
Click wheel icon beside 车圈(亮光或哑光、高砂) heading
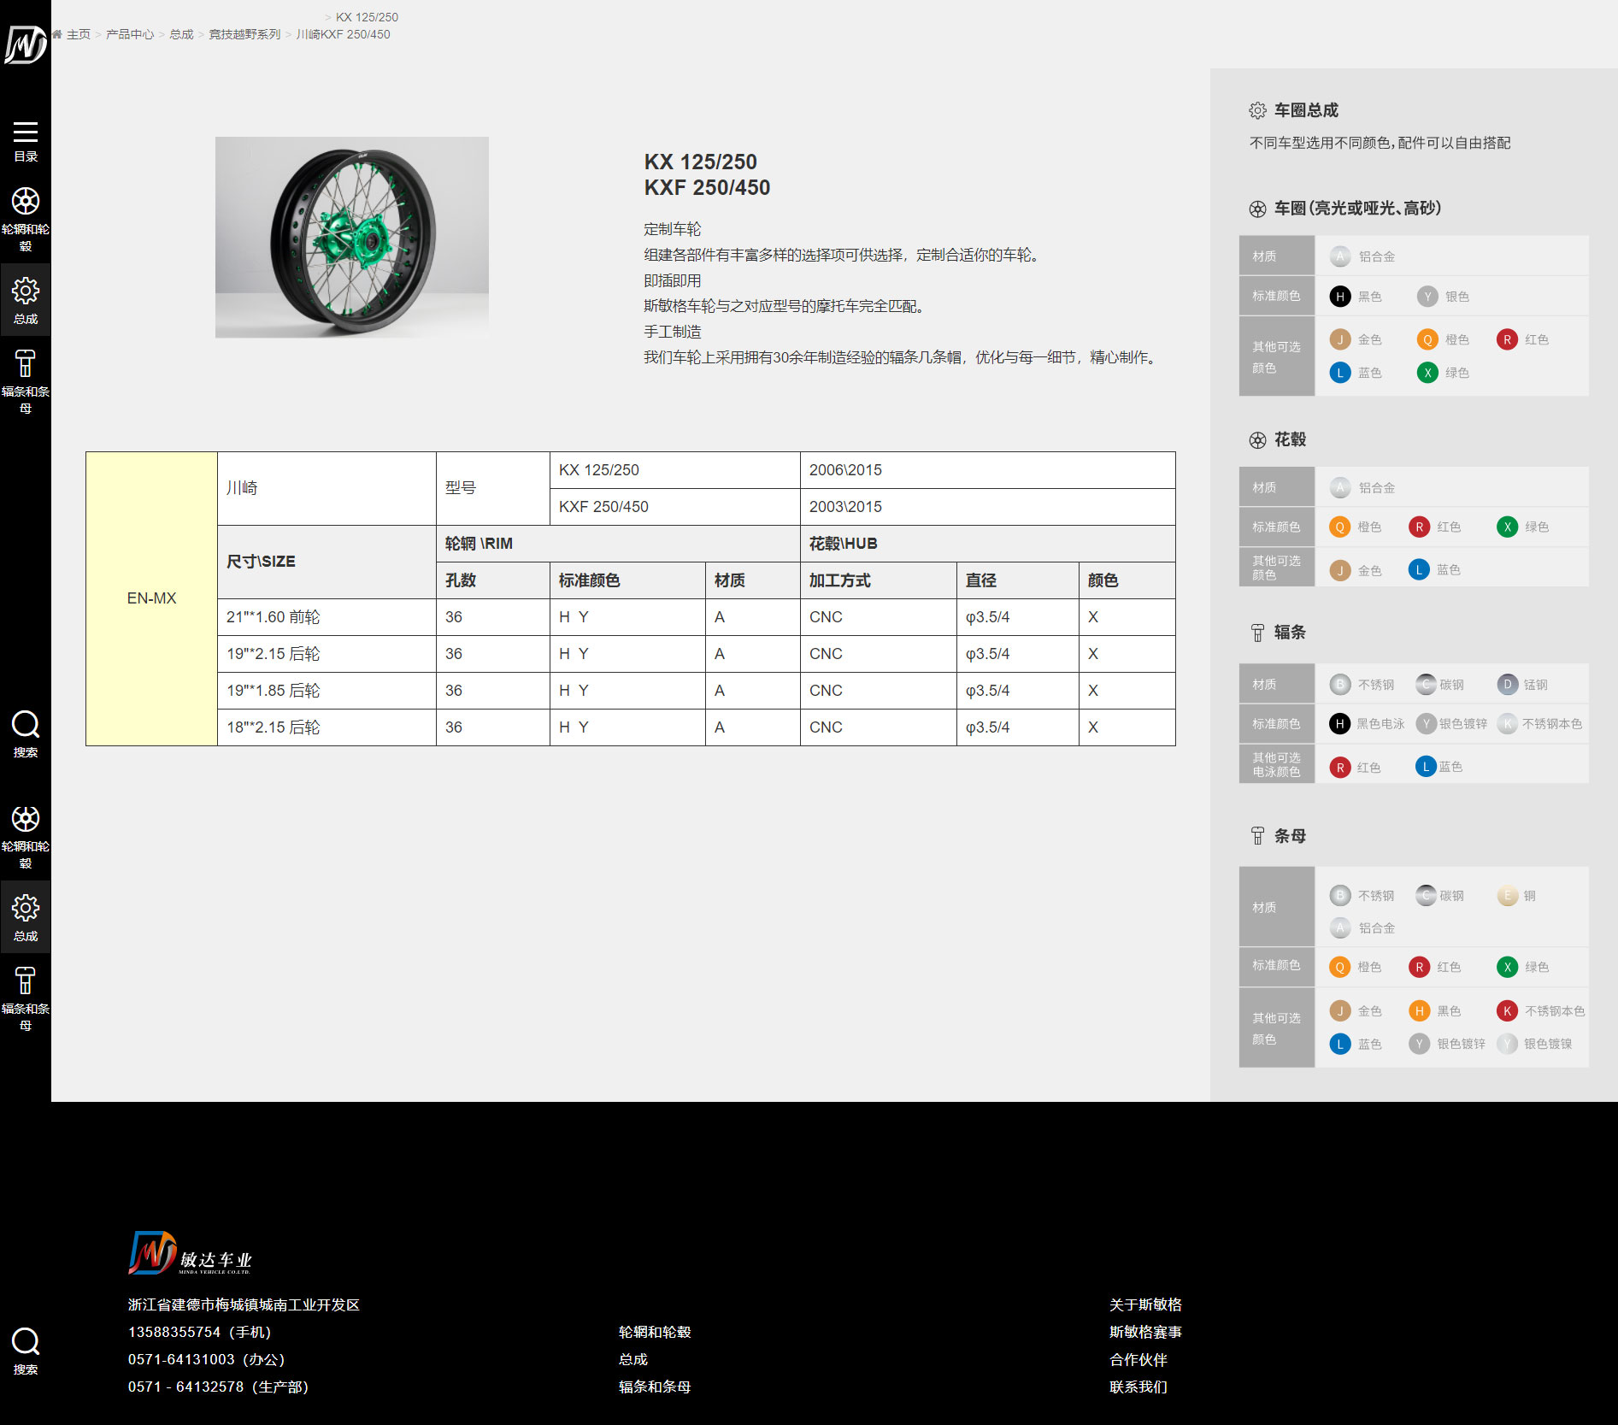tap(1257, 209)
